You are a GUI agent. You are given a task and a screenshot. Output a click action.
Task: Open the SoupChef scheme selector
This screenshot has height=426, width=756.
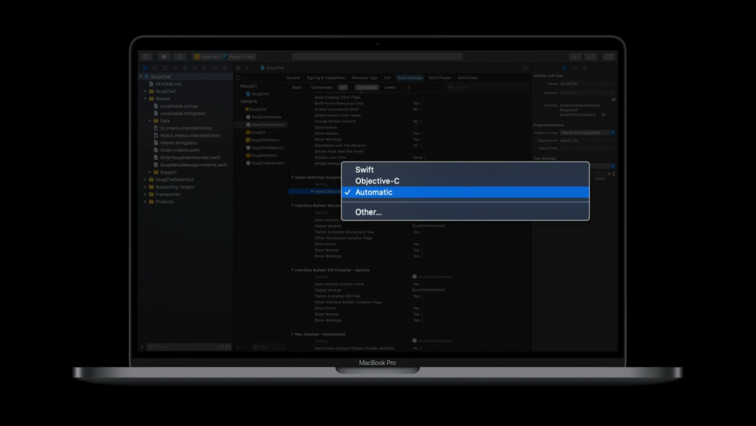[x=206, y=57]
